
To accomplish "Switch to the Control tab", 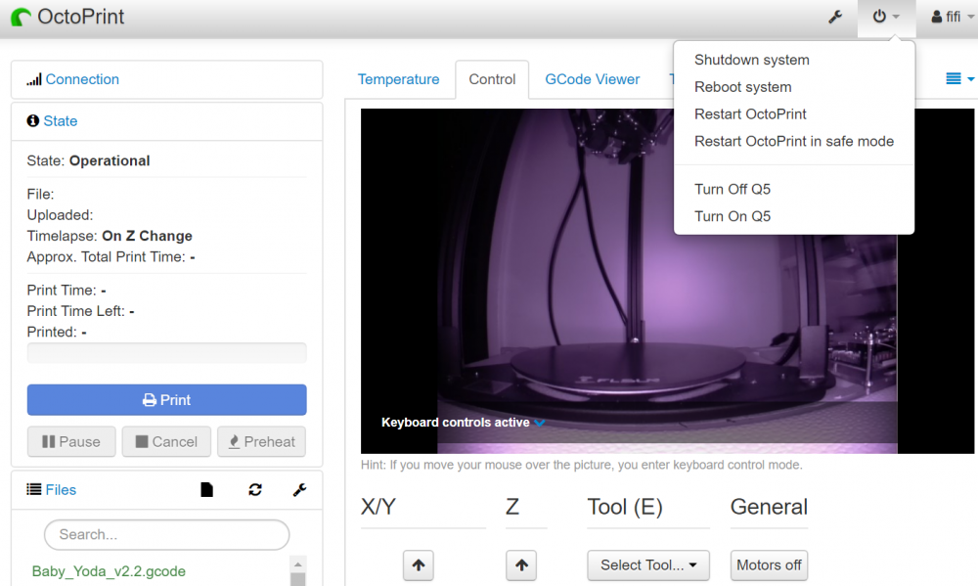I will coord(492,79).
